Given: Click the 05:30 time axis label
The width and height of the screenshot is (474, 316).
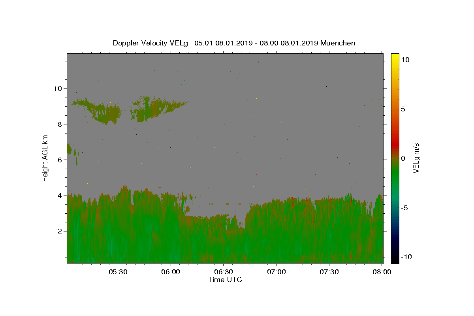Looking at the screenshot, I should pyautogui.click(x=118, y=272).
